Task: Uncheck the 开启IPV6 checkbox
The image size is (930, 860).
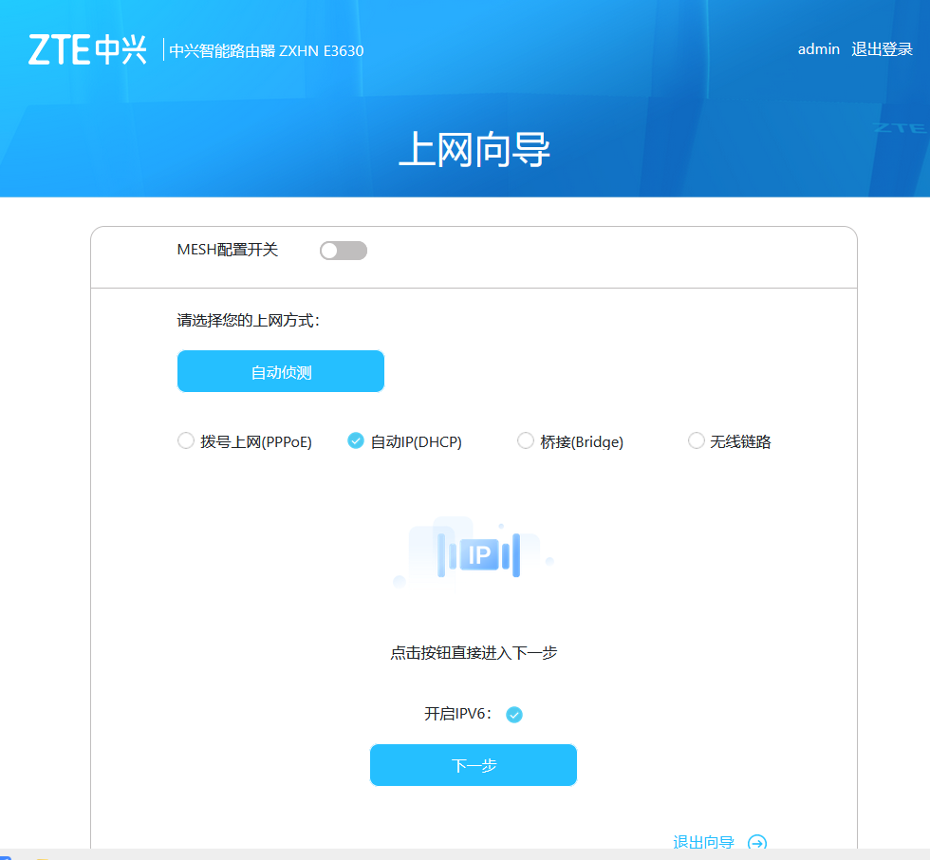Action: click(x=513, y=715)
